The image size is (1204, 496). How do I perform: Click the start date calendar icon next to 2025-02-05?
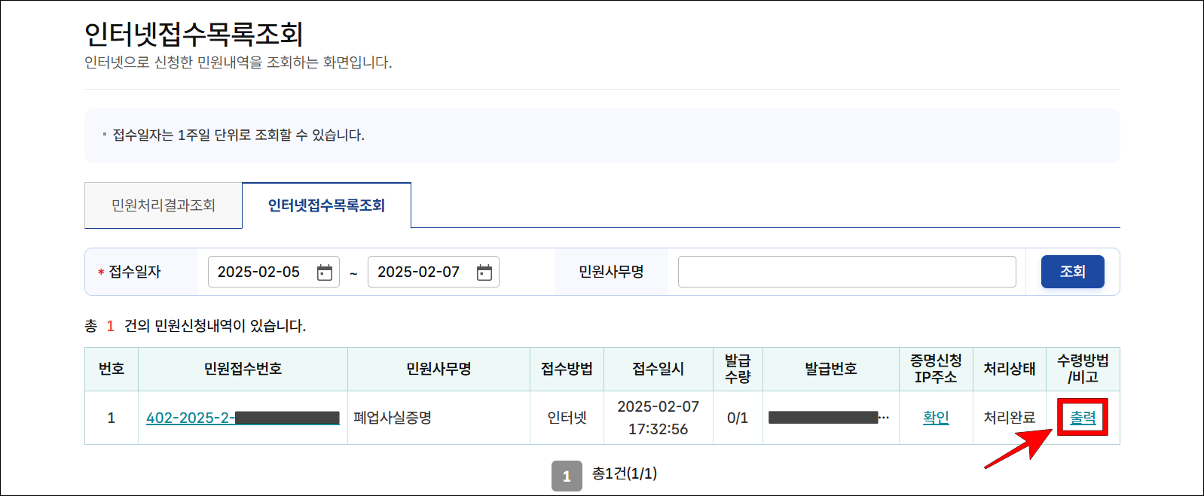pos(324,272)
